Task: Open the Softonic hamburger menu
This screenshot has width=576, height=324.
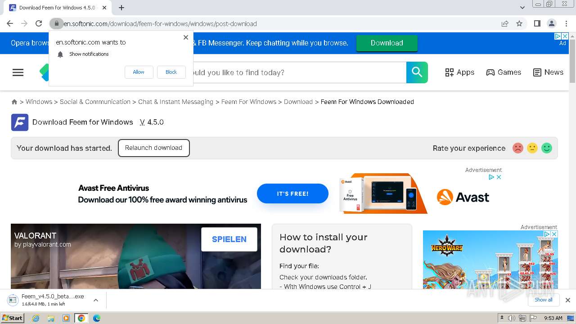Action: (x=18, y=72)
